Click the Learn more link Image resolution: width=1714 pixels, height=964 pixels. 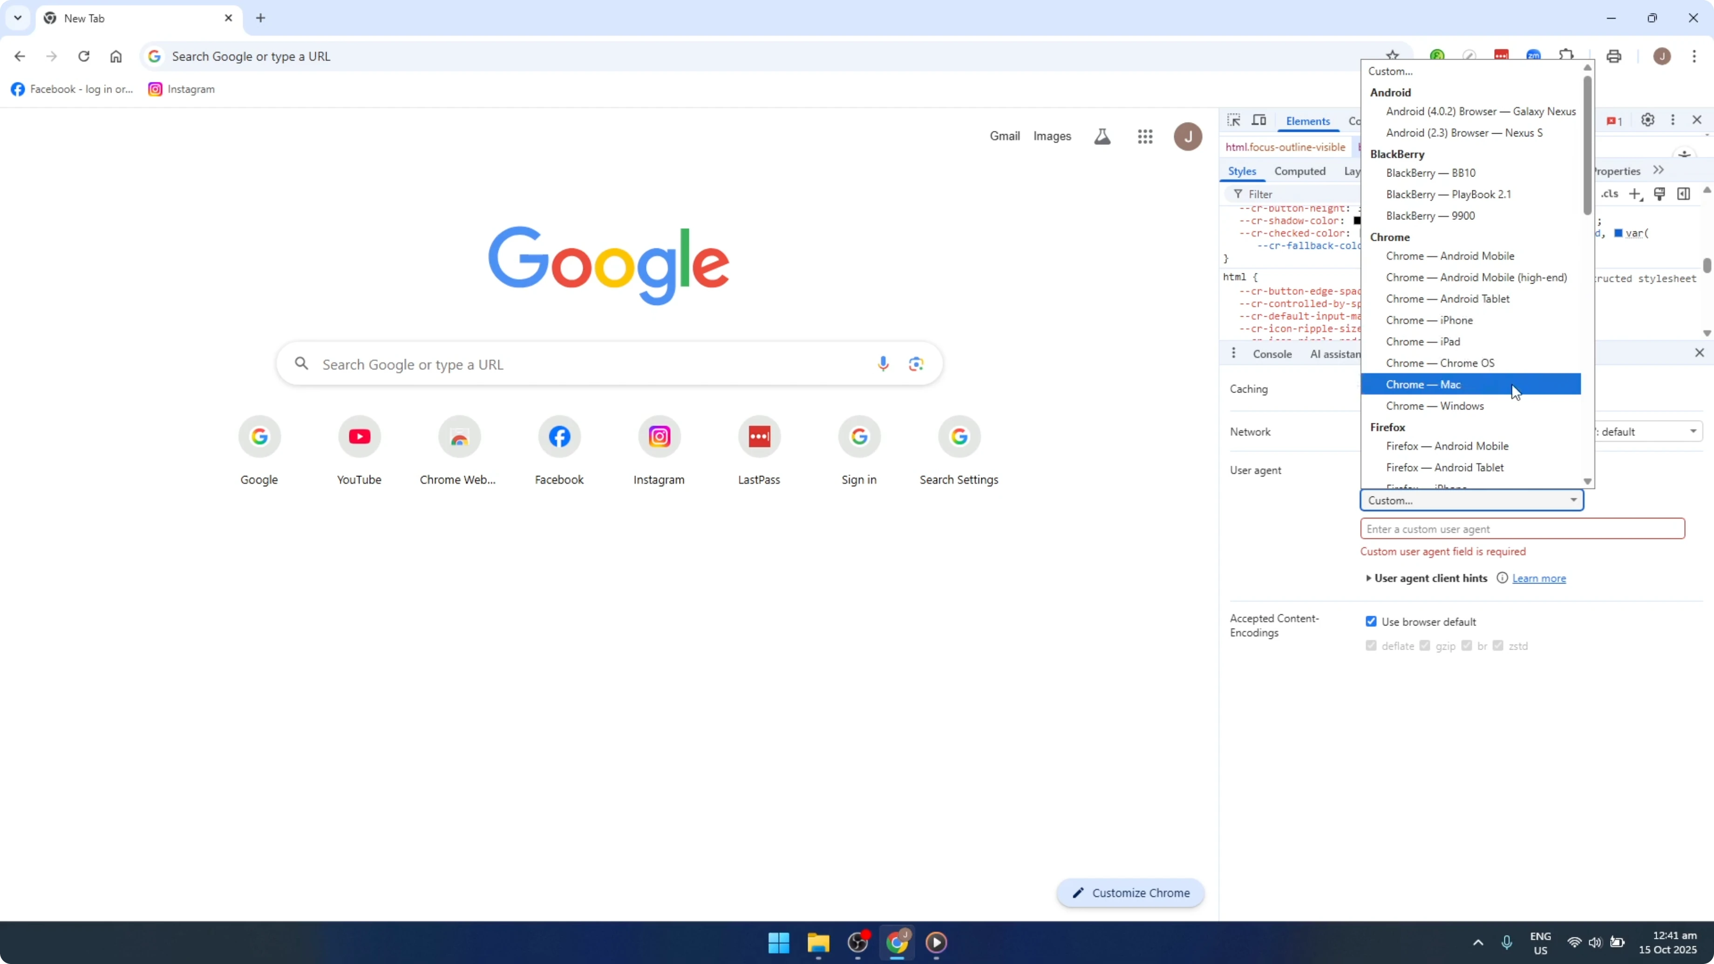pyautogui.click(x=1539, y=578)
